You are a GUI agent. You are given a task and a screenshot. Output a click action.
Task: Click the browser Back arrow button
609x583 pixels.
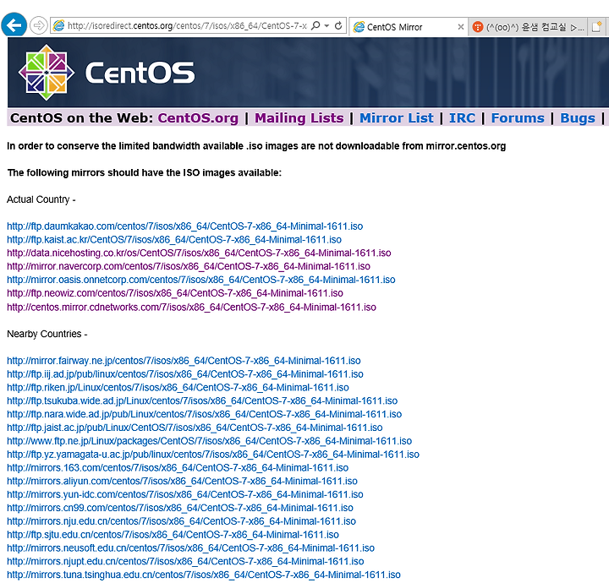tap(14, 25)
